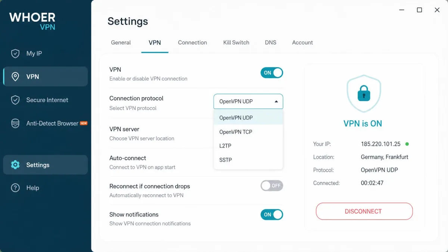Click the Settings page heading

[x=128, y=21]
